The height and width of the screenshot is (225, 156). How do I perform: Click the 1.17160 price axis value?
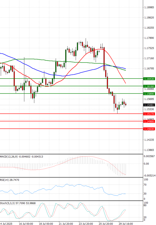tap(149, 58)
